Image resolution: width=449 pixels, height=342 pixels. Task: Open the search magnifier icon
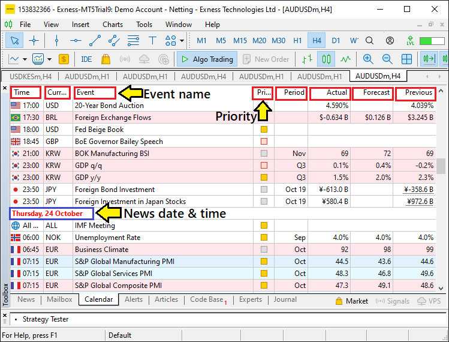370,40
